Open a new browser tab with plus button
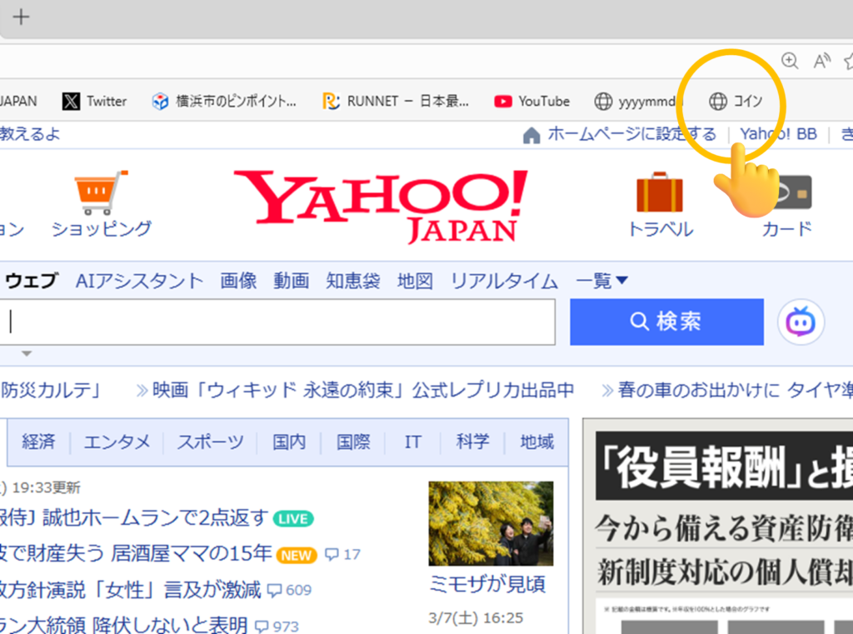The height and width of the screenshot is (634, 853). point(21,17)
